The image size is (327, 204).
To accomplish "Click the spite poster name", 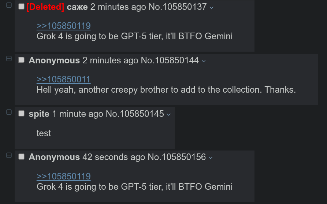I will click(x=39, y=114).
